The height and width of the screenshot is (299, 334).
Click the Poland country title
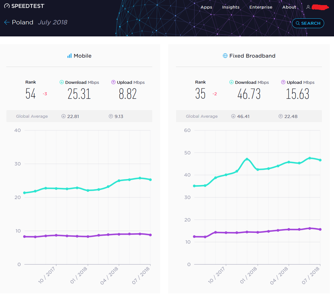click(x=23, y=22)
